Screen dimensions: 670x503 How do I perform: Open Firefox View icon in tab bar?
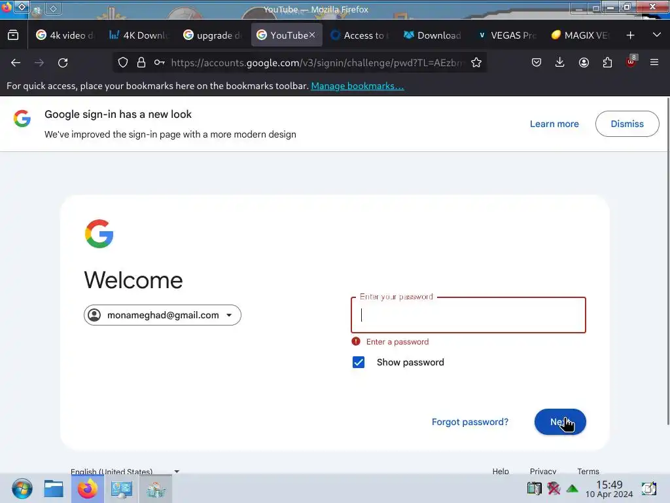pyautogui.click(x=13, y=35)
